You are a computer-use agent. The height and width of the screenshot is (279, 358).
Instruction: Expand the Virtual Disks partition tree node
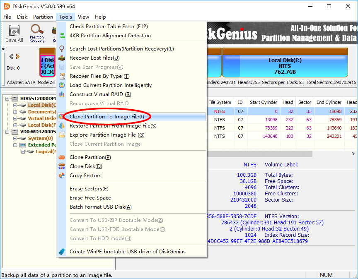(15, 118)
